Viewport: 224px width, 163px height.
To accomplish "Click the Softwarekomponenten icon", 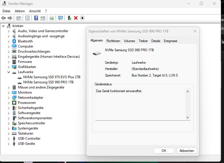I will point(14,118).
